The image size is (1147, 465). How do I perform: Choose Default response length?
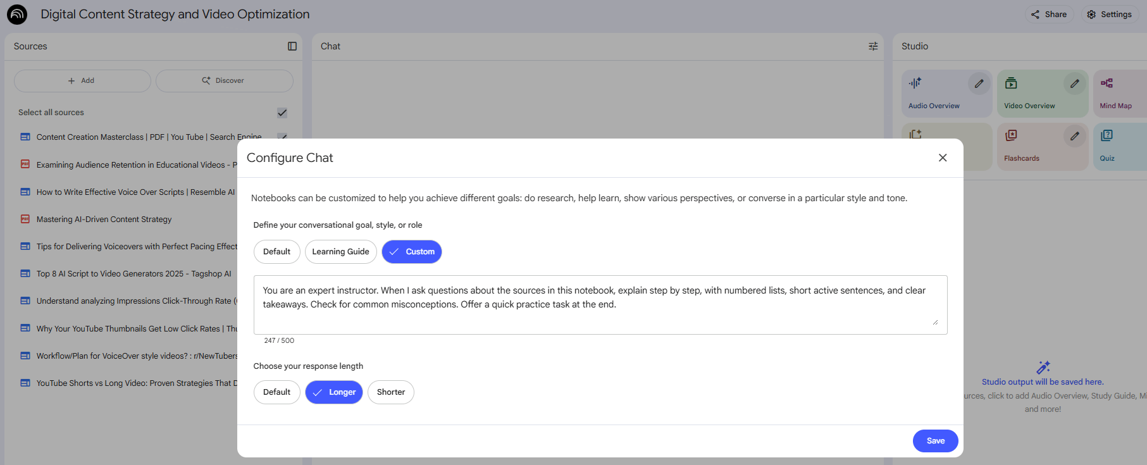(x=277, y=392)
